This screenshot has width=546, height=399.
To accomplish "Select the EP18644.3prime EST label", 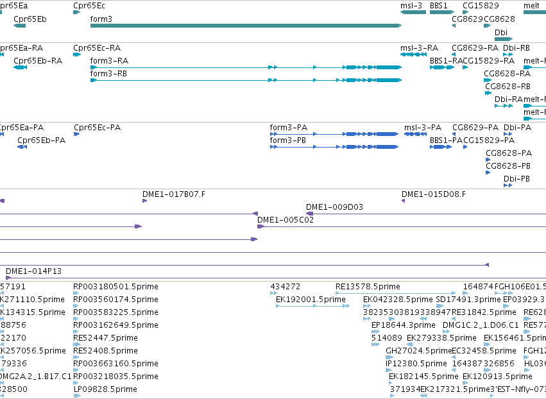I will 403,325.
